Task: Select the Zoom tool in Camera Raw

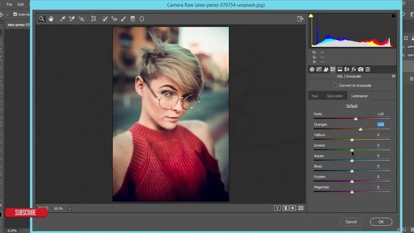Action: click(x=41, y=19)
